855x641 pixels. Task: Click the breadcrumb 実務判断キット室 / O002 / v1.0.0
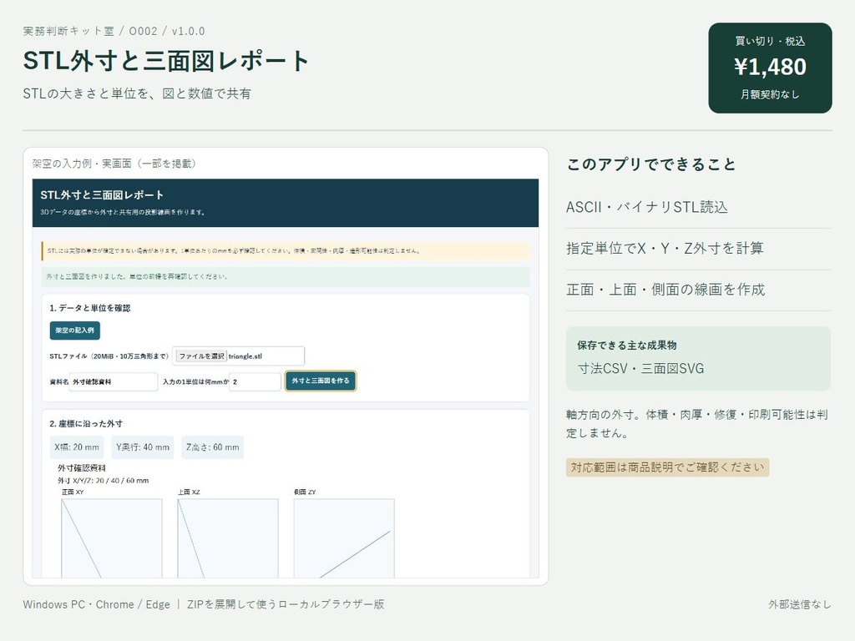pos(114,31)
